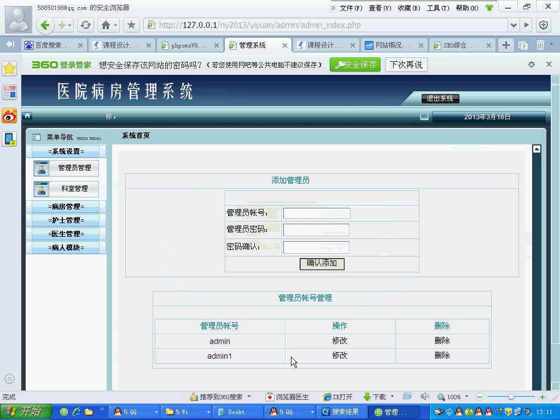Open the 查看(V) menu

pyautogui.click(x=380, y=8)
